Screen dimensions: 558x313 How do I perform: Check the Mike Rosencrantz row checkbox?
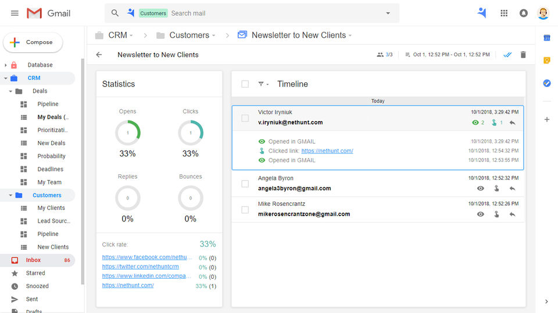click(245, 210)
